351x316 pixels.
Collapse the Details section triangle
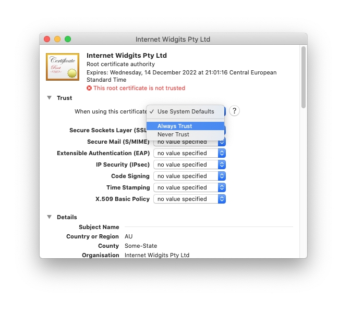tap(49, 217)
